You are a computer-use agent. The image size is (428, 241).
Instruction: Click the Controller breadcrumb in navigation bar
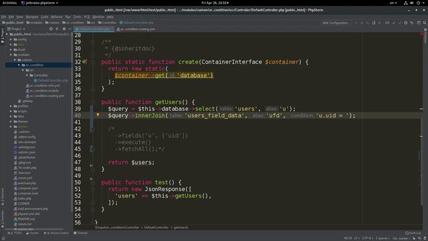pyautogui.click(x=107, y=23)
